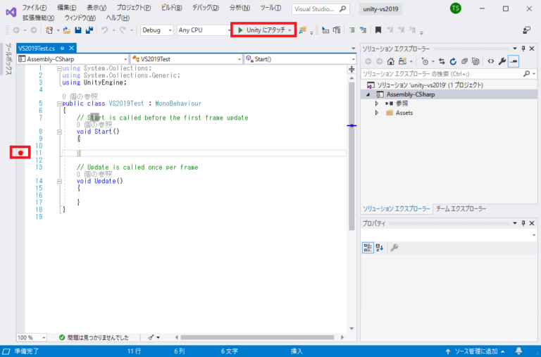Screen dimensions: 541x357
Task: Show all files in Solution Explorer
Action: pyautogui.click(x=475, y=61)
